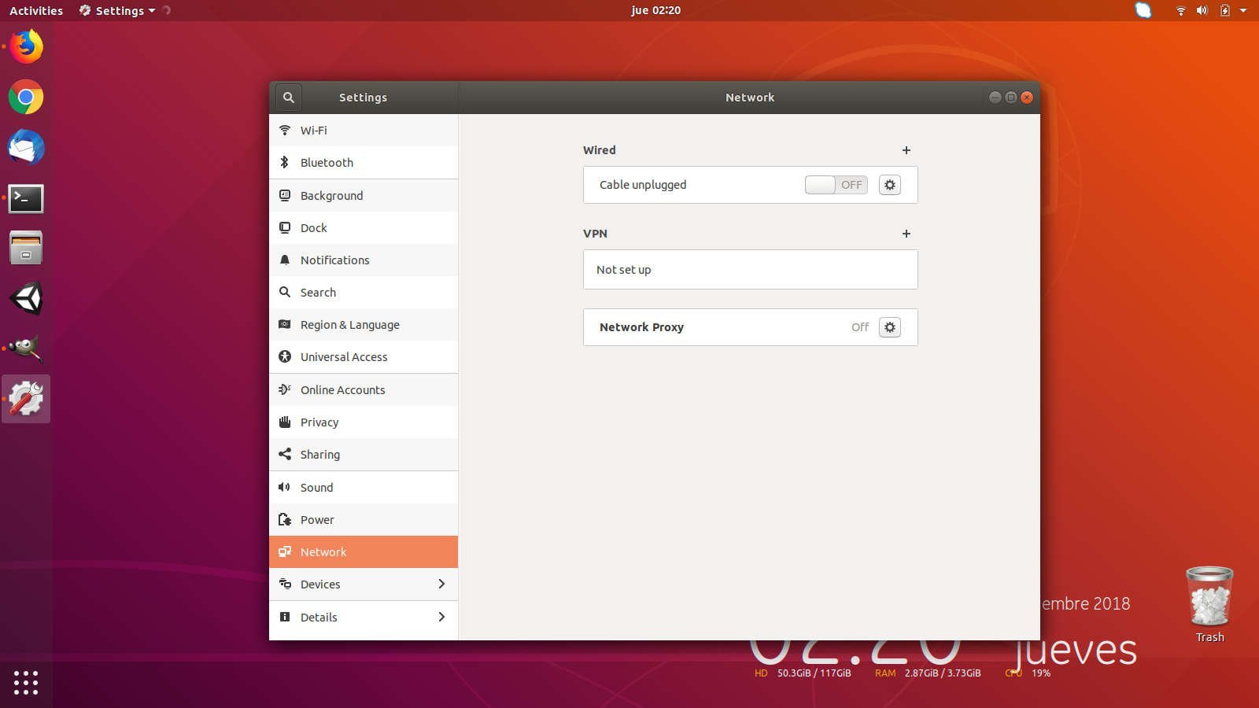Click the Power battery icon in sidebar

pos(285,519)
